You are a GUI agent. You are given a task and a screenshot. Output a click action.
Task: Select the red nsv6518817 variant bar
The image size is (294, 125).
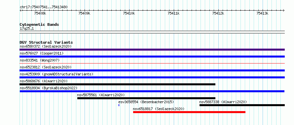[x=189, y=112]
